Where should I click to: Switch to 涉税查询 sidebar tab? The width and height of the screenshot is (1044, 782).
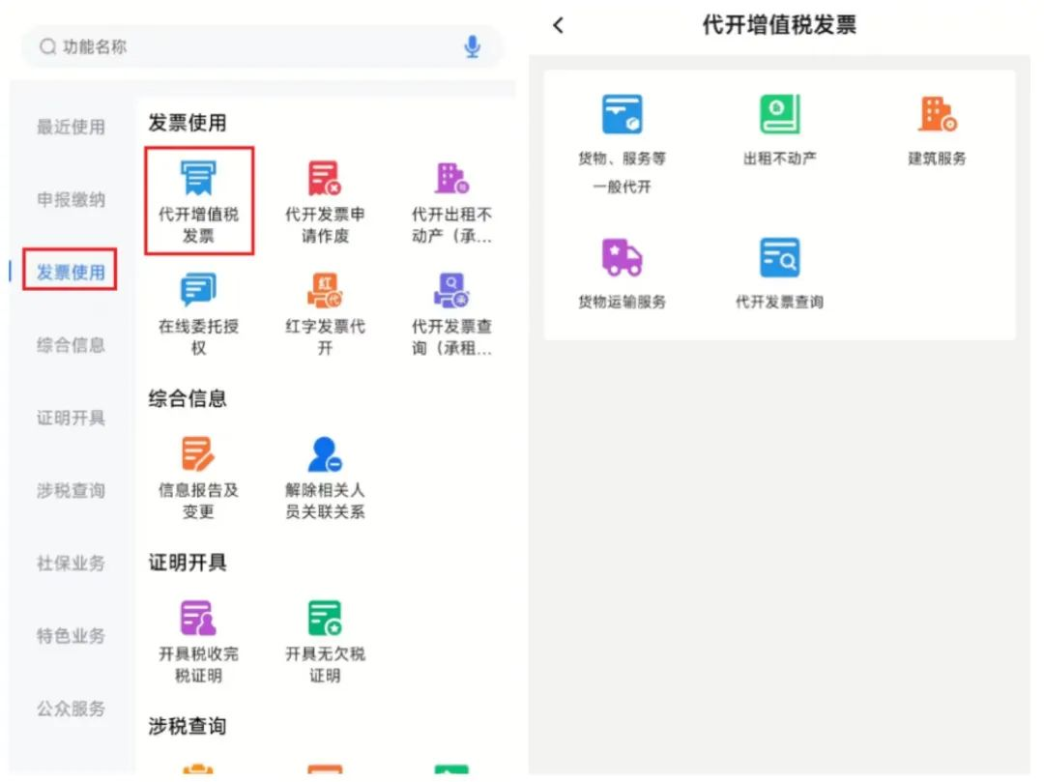tap(71, 490)
